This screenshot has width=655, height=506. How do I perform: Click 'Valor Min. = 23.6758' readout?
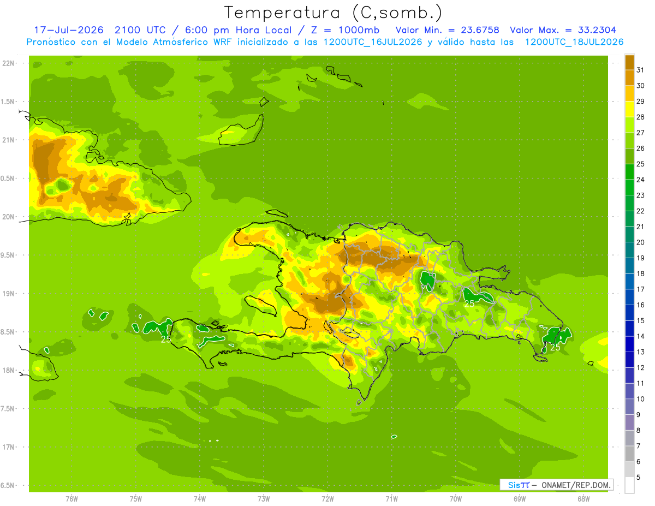pyautogui.click(x=447, y=29)
